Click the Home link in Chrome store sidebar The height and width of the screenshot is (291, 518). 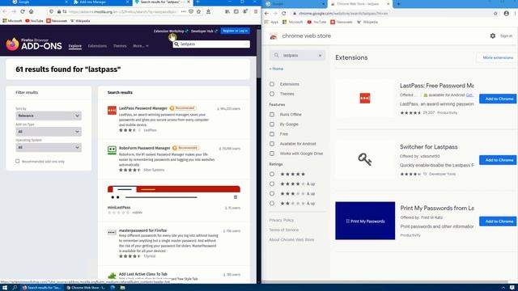pyautogui.click(x=276, y=69)
